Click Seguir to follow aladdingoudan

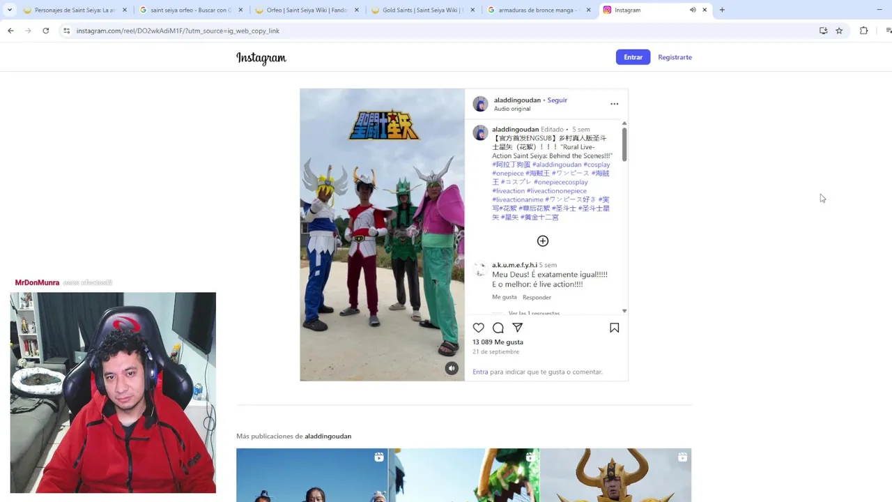[x=557, y=100]
